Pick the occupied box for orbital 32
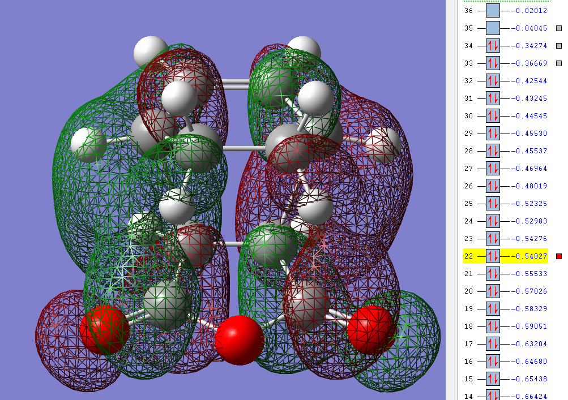Viewport: 568px width, 400px height. (493, 81)
